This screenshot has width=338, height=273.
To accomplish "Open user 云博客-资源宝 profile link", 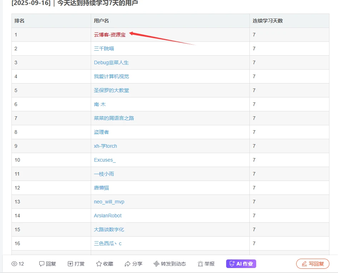I will tap(110, 35).
